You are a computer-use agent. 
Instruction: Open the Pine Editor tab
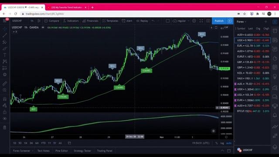62,151
